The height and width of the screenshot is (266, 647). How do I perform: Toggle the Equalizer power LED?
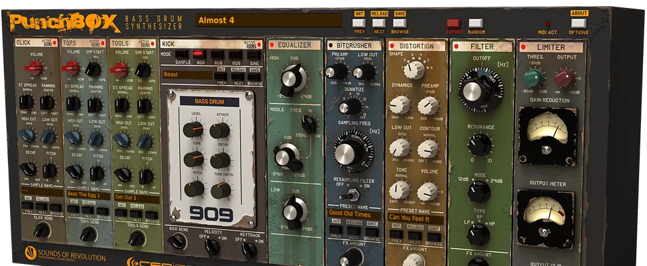pyautogui.click(x=273, y=46)
